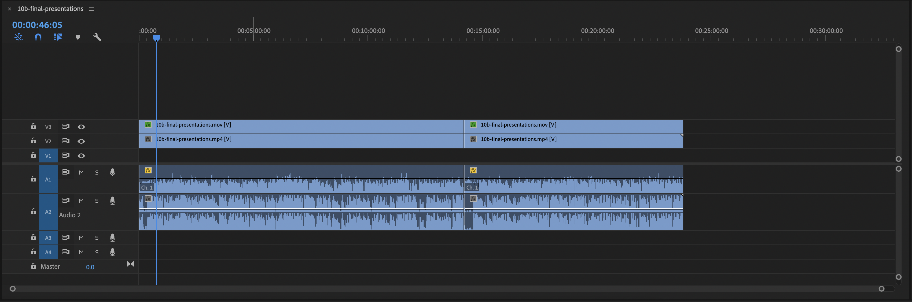Toggle track lock for V3
This screenshot has width=912, height=302.
[33, 126]
